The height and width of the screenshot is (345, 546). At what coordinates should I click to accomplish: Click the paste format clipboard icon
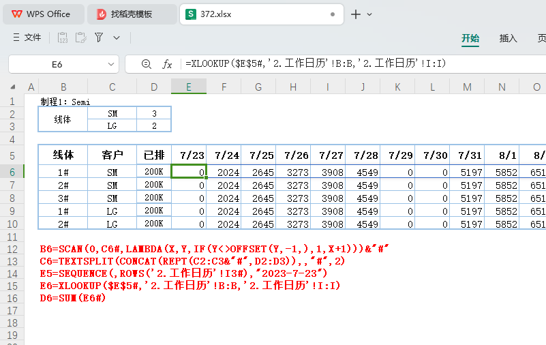click(81, 37)
